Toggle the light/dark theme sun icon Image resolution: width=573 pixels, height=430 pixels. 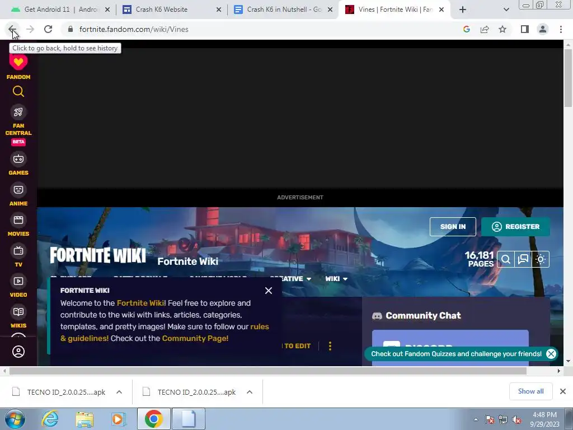point(541,260)
